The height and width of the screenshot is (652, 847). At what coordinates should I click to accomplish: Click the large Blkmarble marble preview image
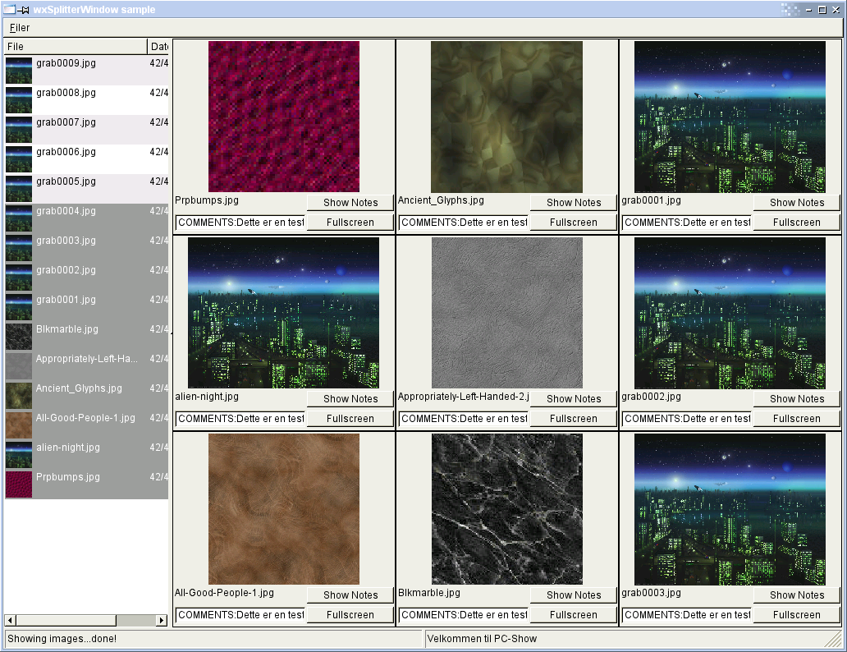pyautogui.click(x=506, y=509)
